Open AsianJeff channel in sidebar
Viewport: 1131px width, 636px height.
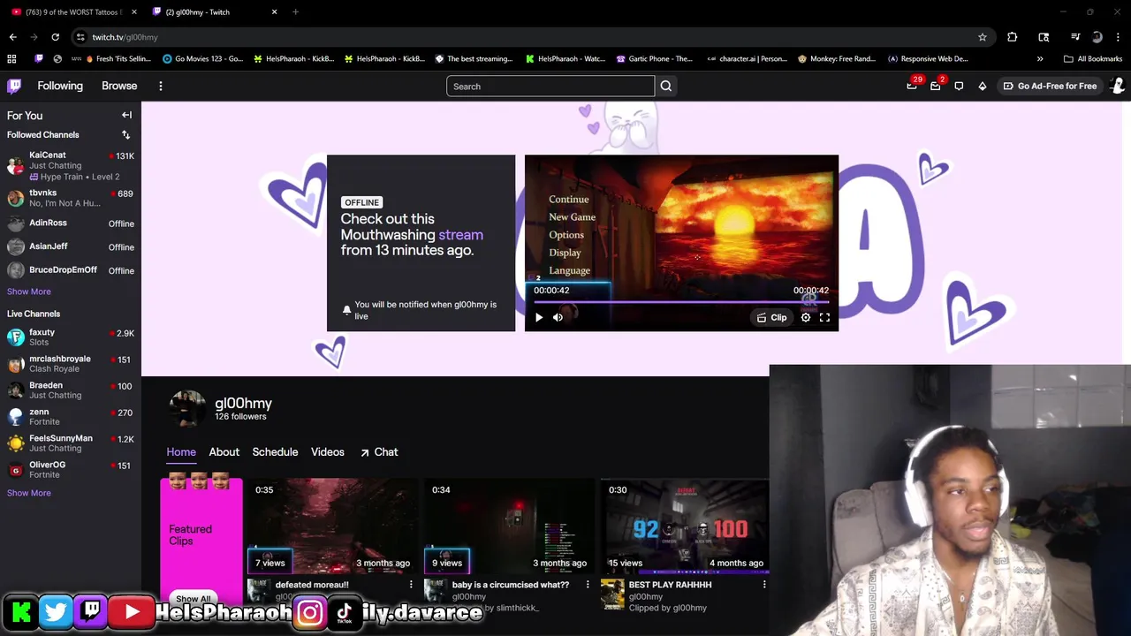click(x=71, y=246)
